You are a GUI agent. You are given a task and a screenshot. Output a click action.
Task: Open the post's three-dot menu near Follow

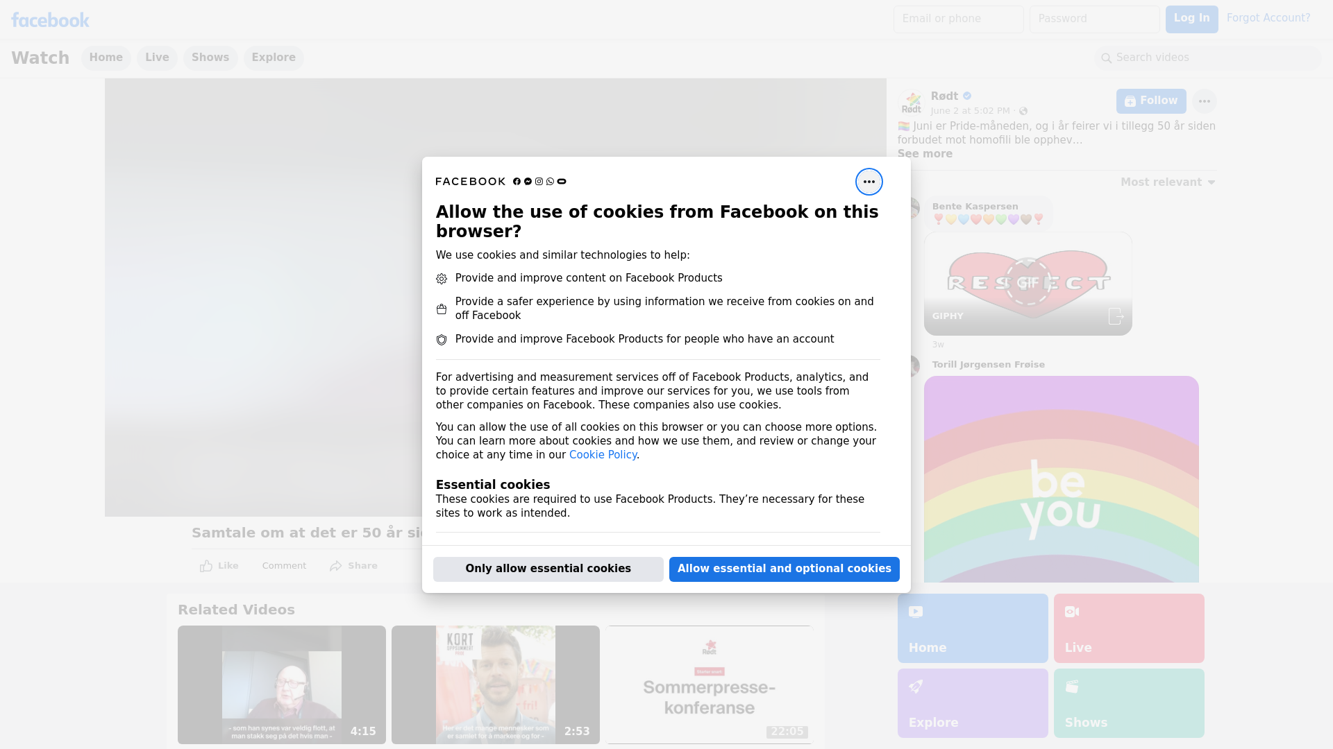pyautogui.click(x=1204, y=101)
